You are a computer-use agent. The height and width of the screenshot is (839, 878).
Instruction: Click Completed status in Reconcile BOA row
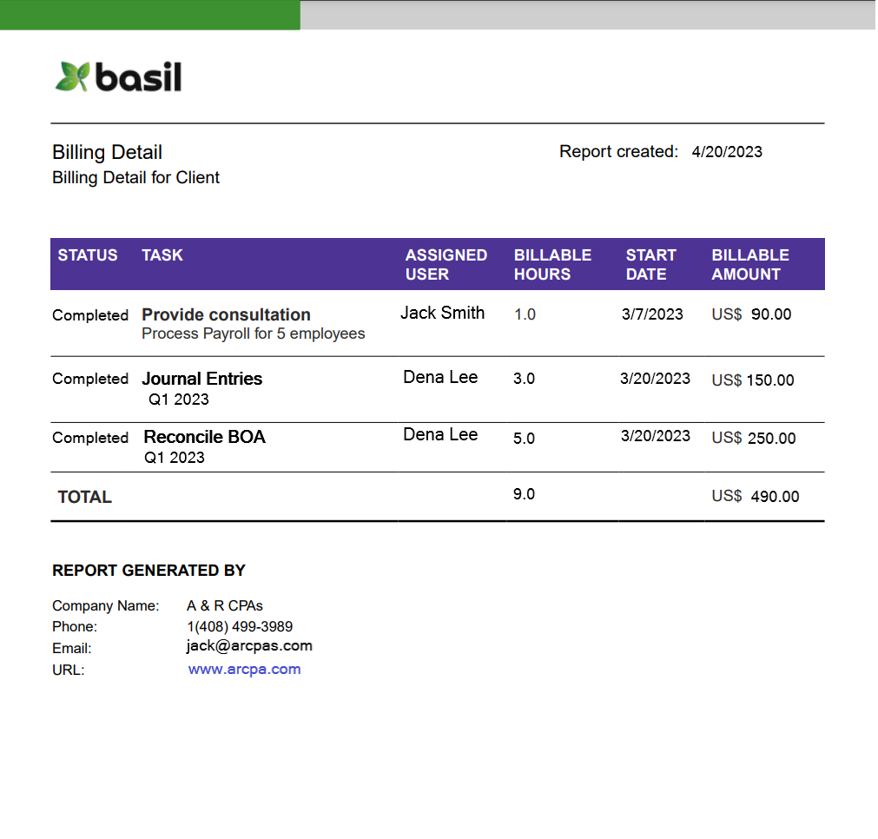pyautogui.click(x=90, y=438)
